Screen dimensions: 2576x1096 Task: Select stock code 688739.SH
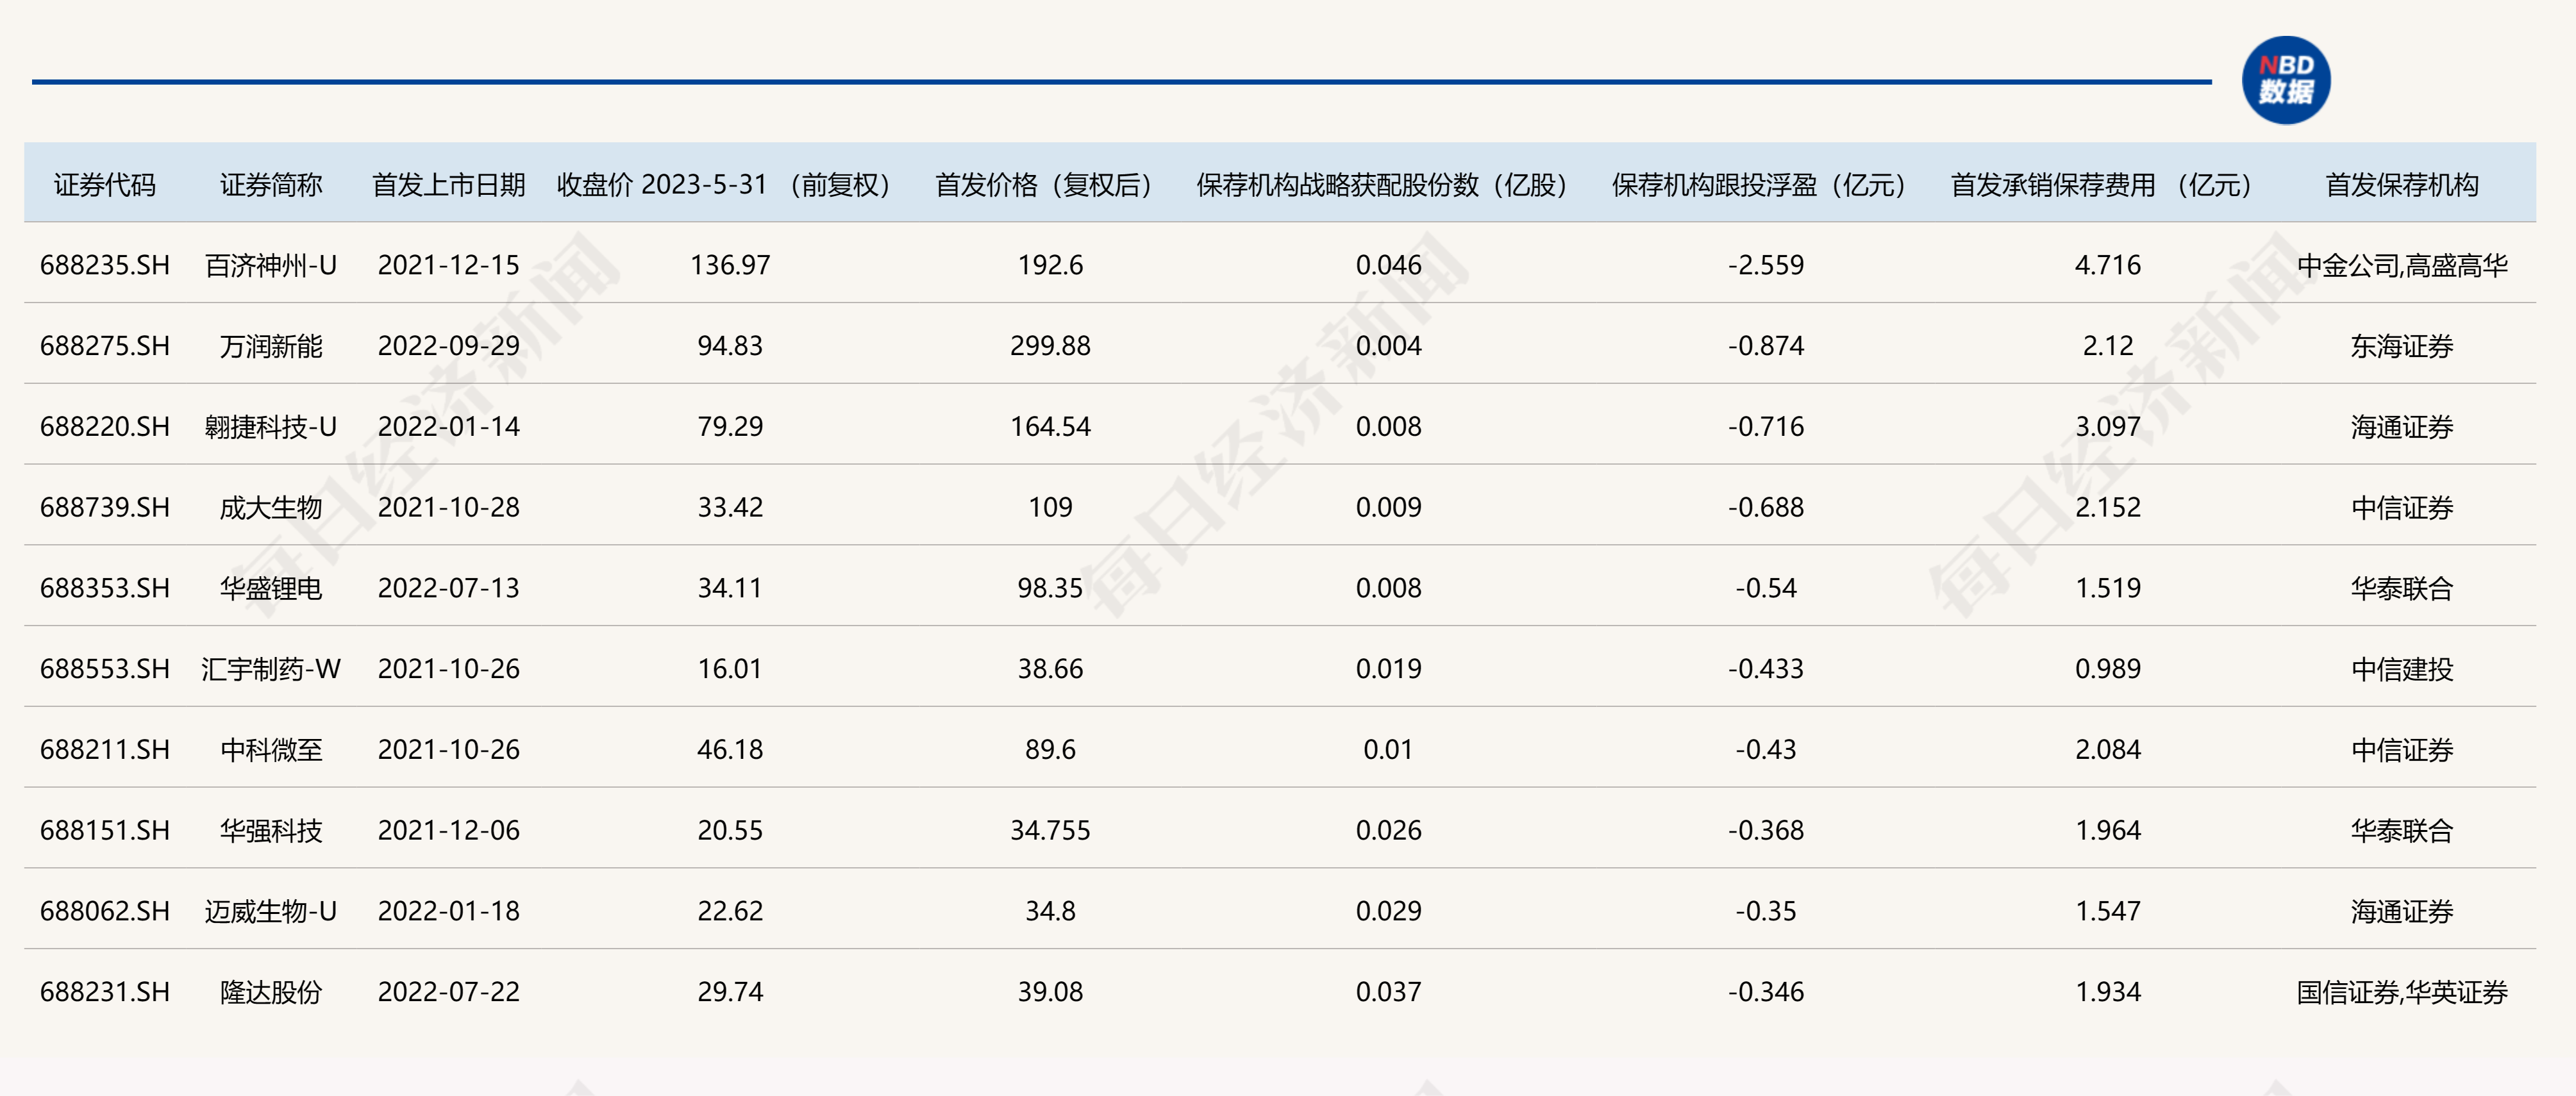(105, 507)
